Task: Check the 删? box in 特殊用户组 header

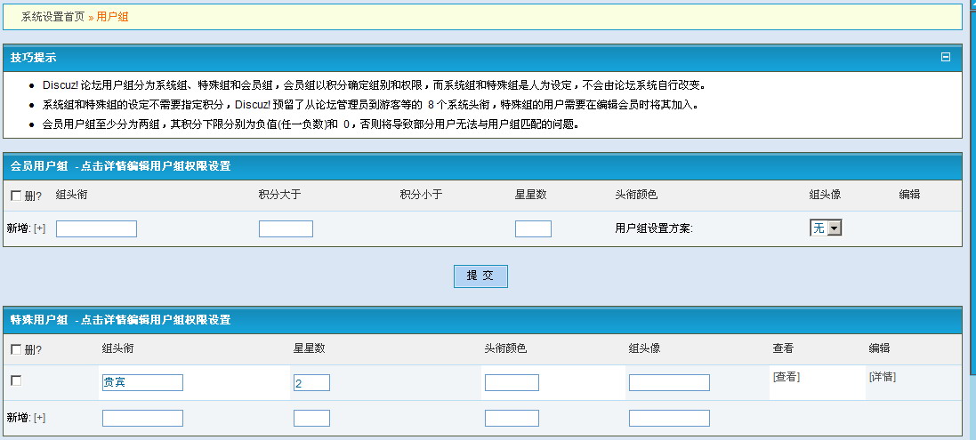Action: click(x=16, y=349)
